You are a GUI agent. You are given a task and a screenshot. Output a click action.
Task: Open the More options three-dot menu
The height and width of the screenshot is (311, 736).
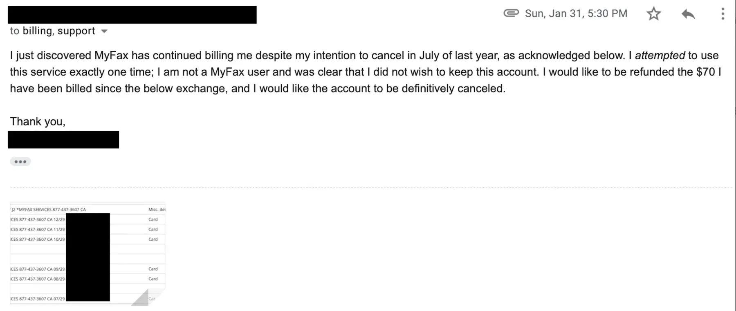[x=723, y=14]
